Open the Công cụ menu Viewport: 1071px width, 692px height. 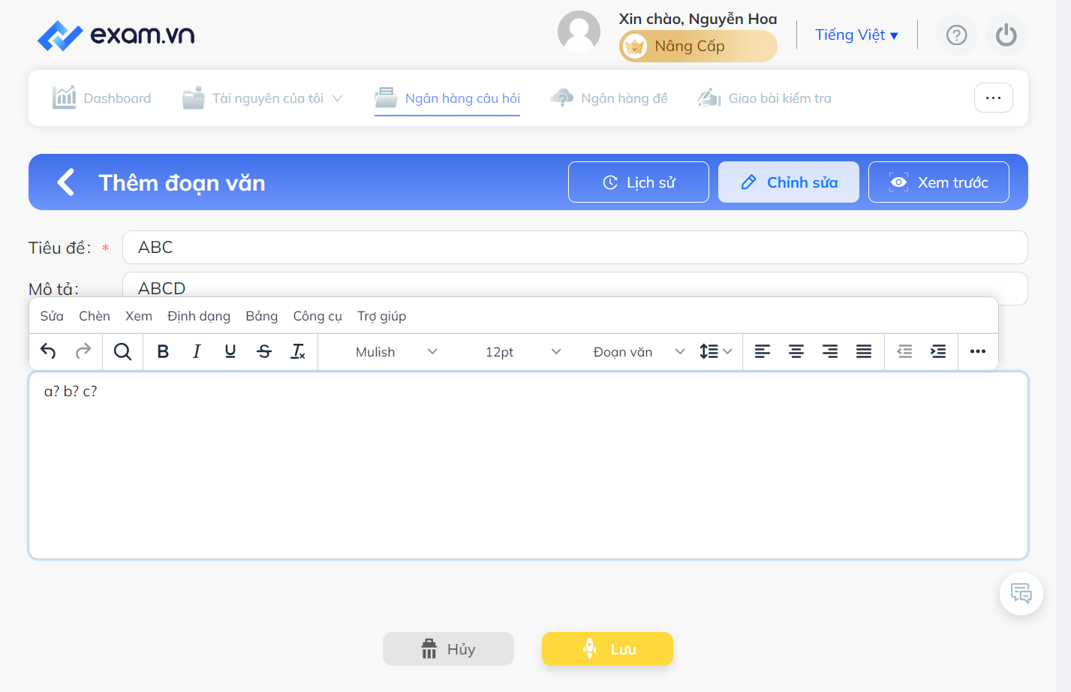click(317, 316)
